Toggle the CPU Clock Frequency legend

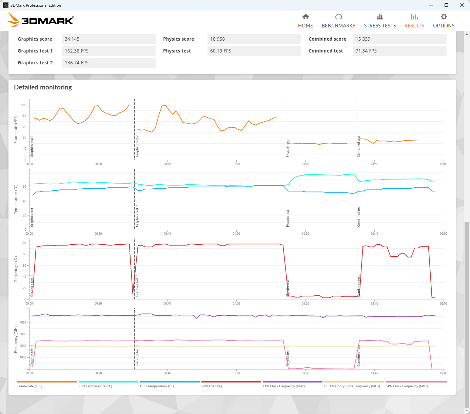(283, 386)
